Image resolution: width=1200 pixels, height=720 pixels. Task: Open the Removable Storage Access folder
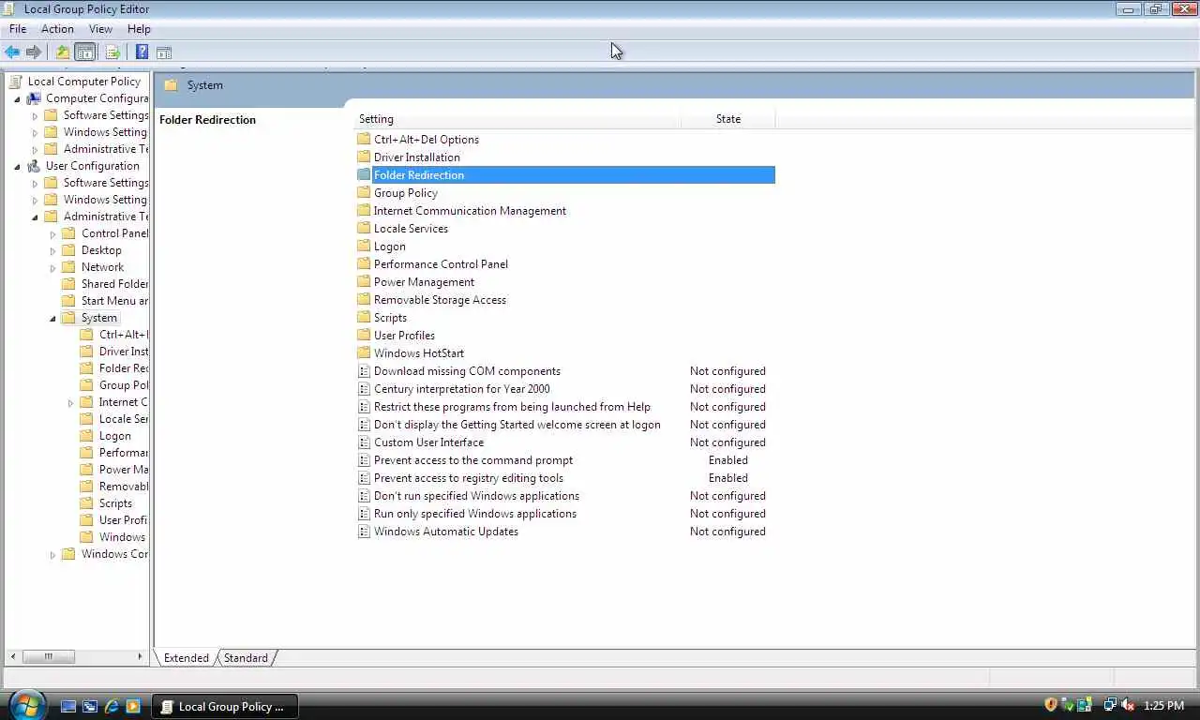(440, 300)
